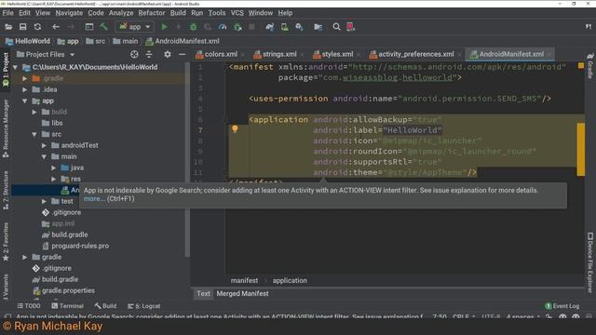The image size is (596, 335).
Task: Open file icon in main toolbar
Action: click(x=8, y=27)
